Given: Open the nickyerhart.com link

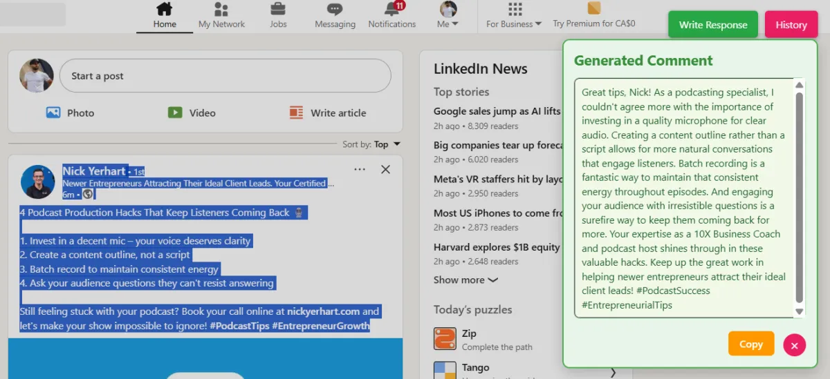Looking at the screenshot, I should click(324, 311).
